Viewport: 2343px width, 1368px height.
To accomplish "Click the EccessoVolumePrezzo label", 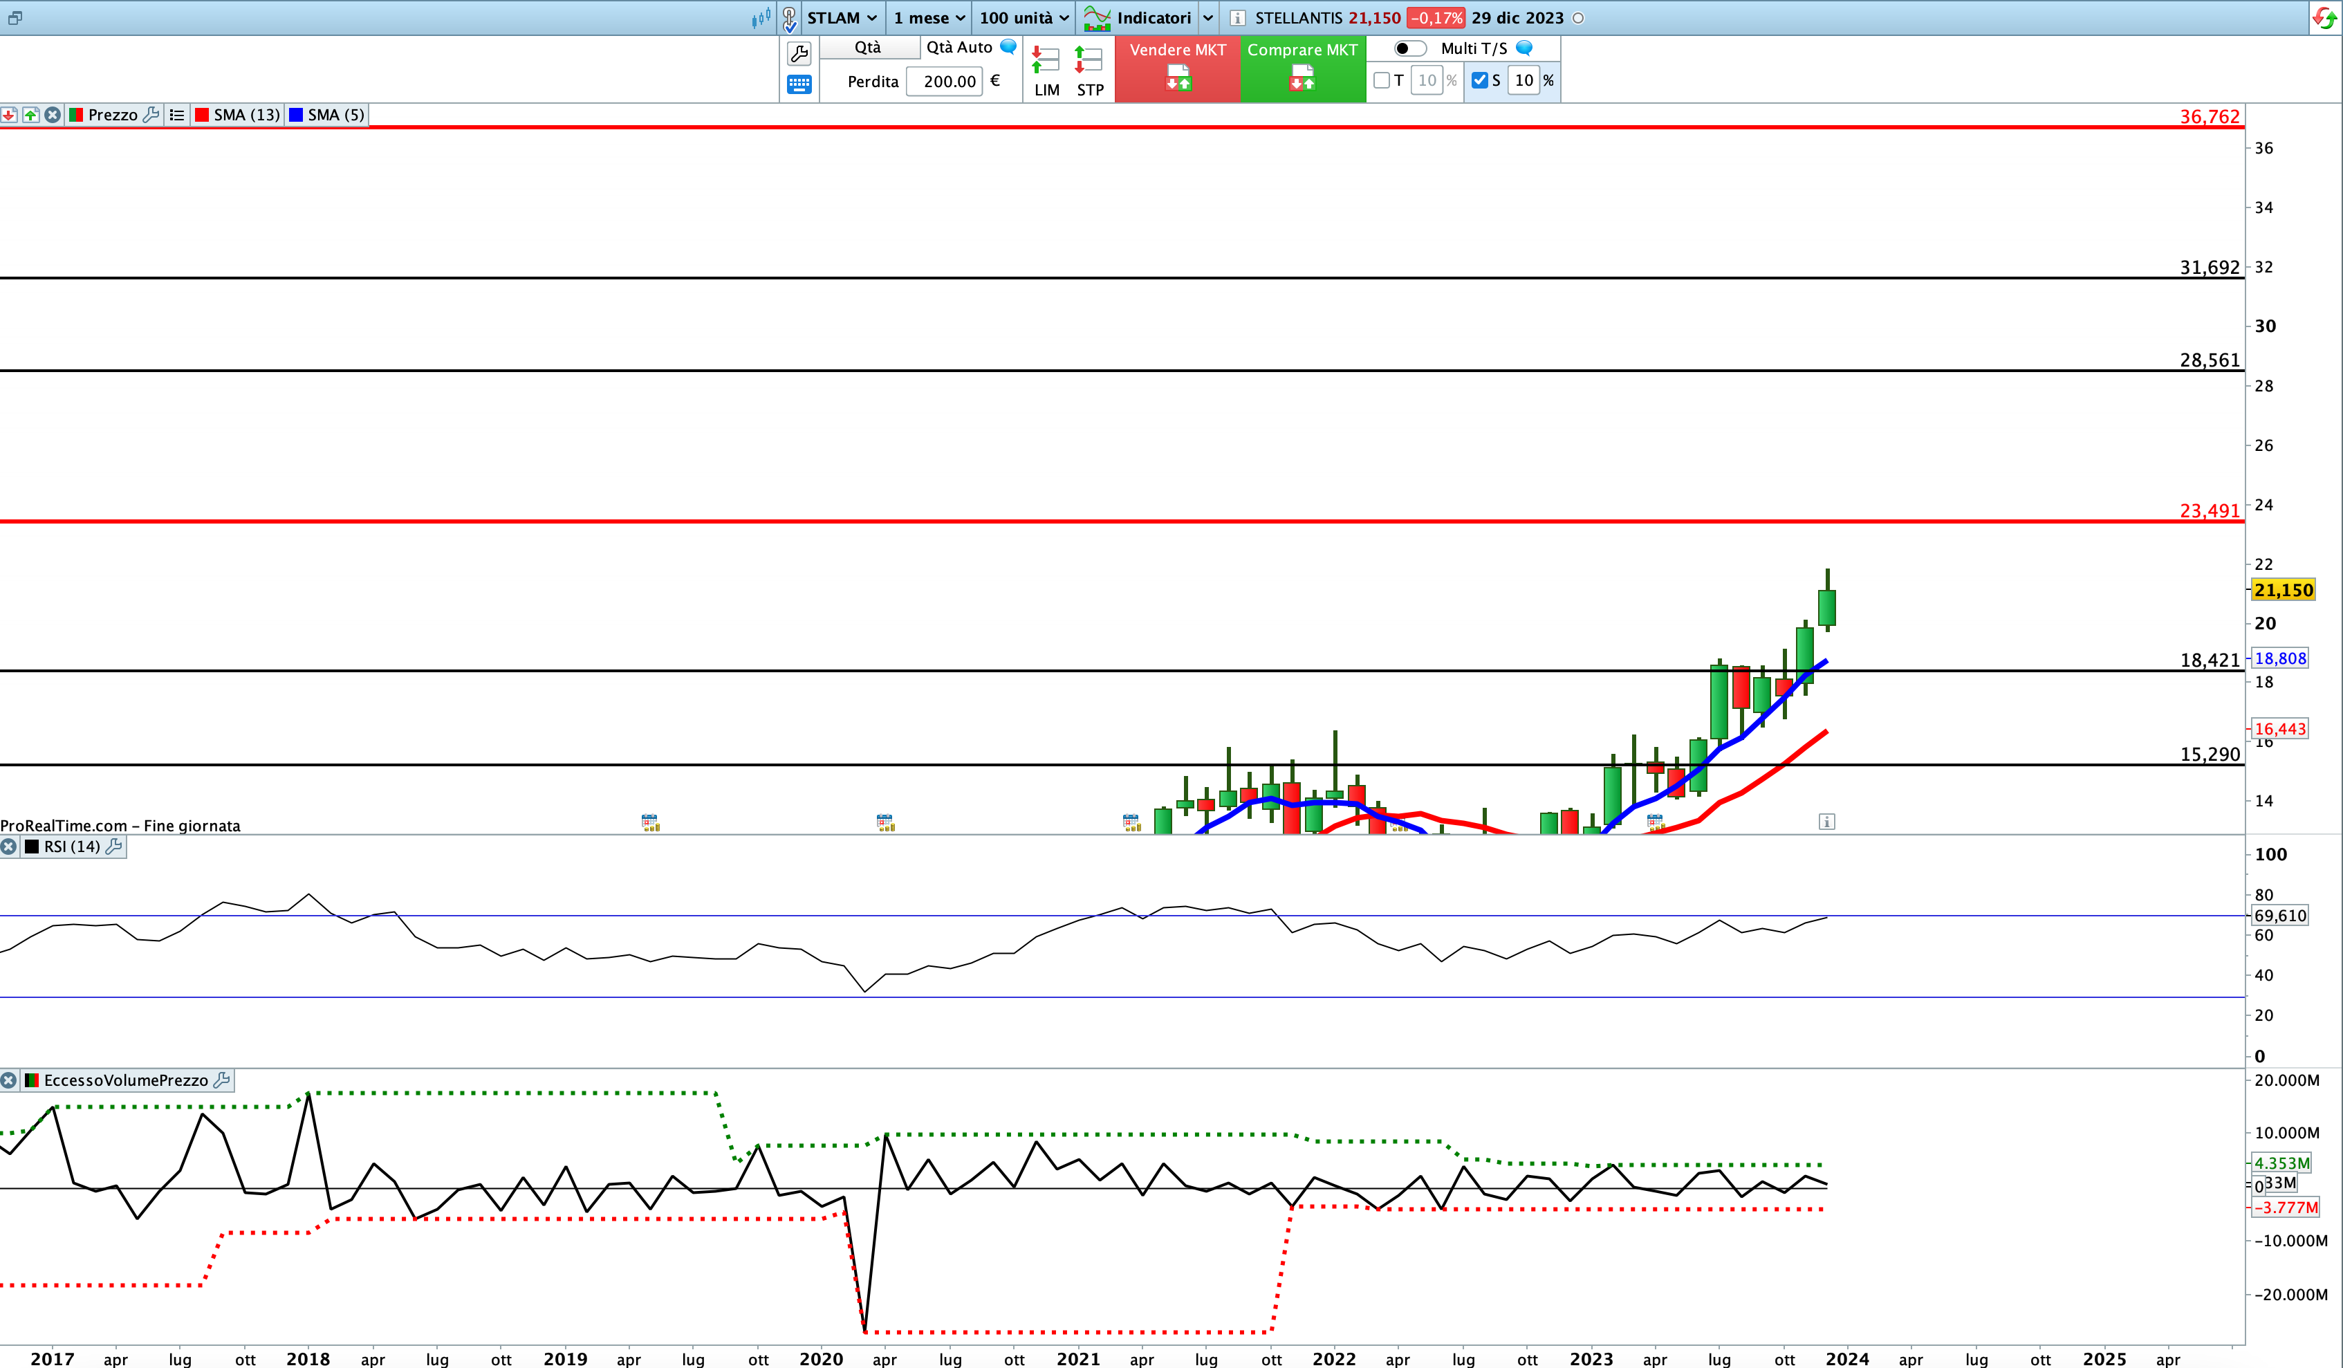I will click(126, 1080).
